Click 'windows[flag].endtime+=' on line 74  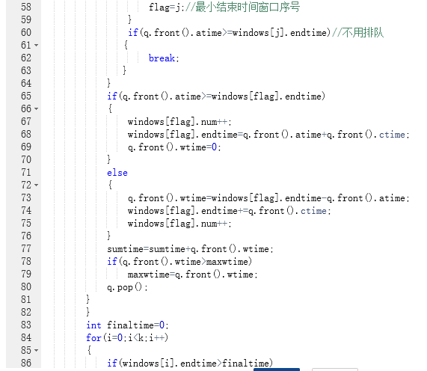coord(188,211)
